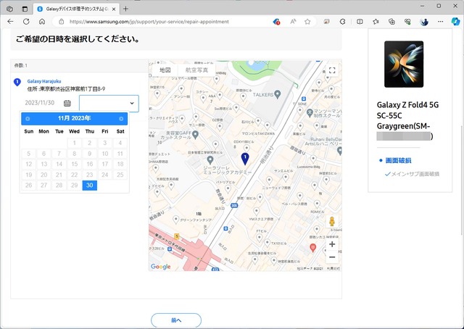Click browser address bar URL

click(149, 22)
